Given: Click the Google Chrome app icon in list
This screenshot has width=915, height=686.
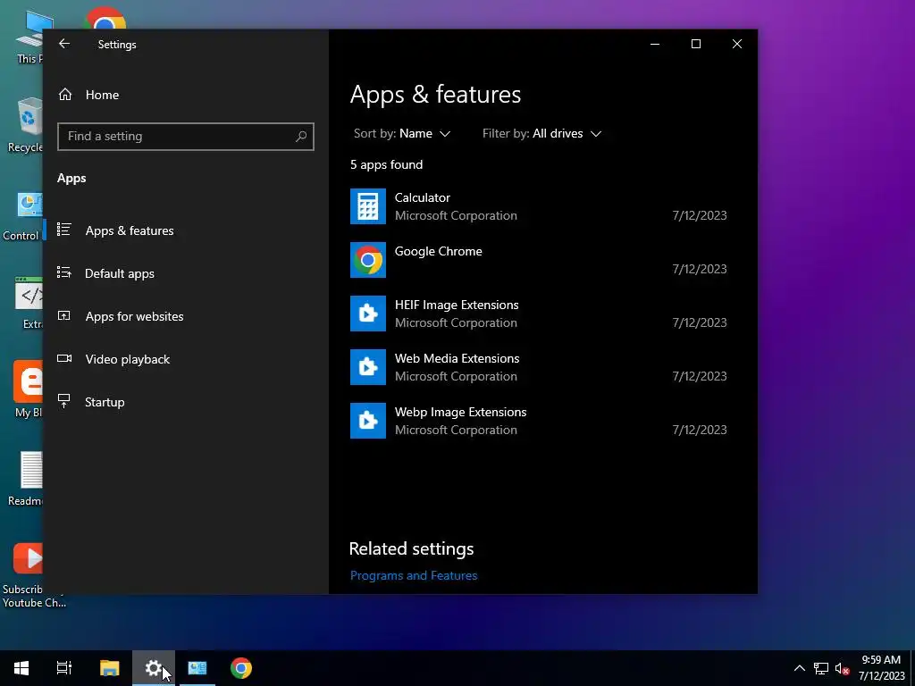Looking at the screenshot, I should pyautogui.click(x=367, y=260).
